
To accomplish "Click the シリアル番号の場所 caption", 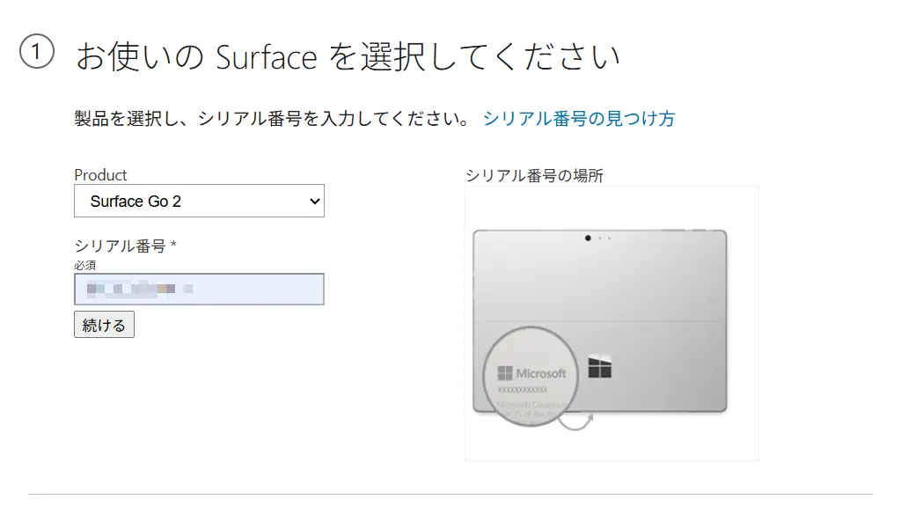I will [x=534, y=175].
